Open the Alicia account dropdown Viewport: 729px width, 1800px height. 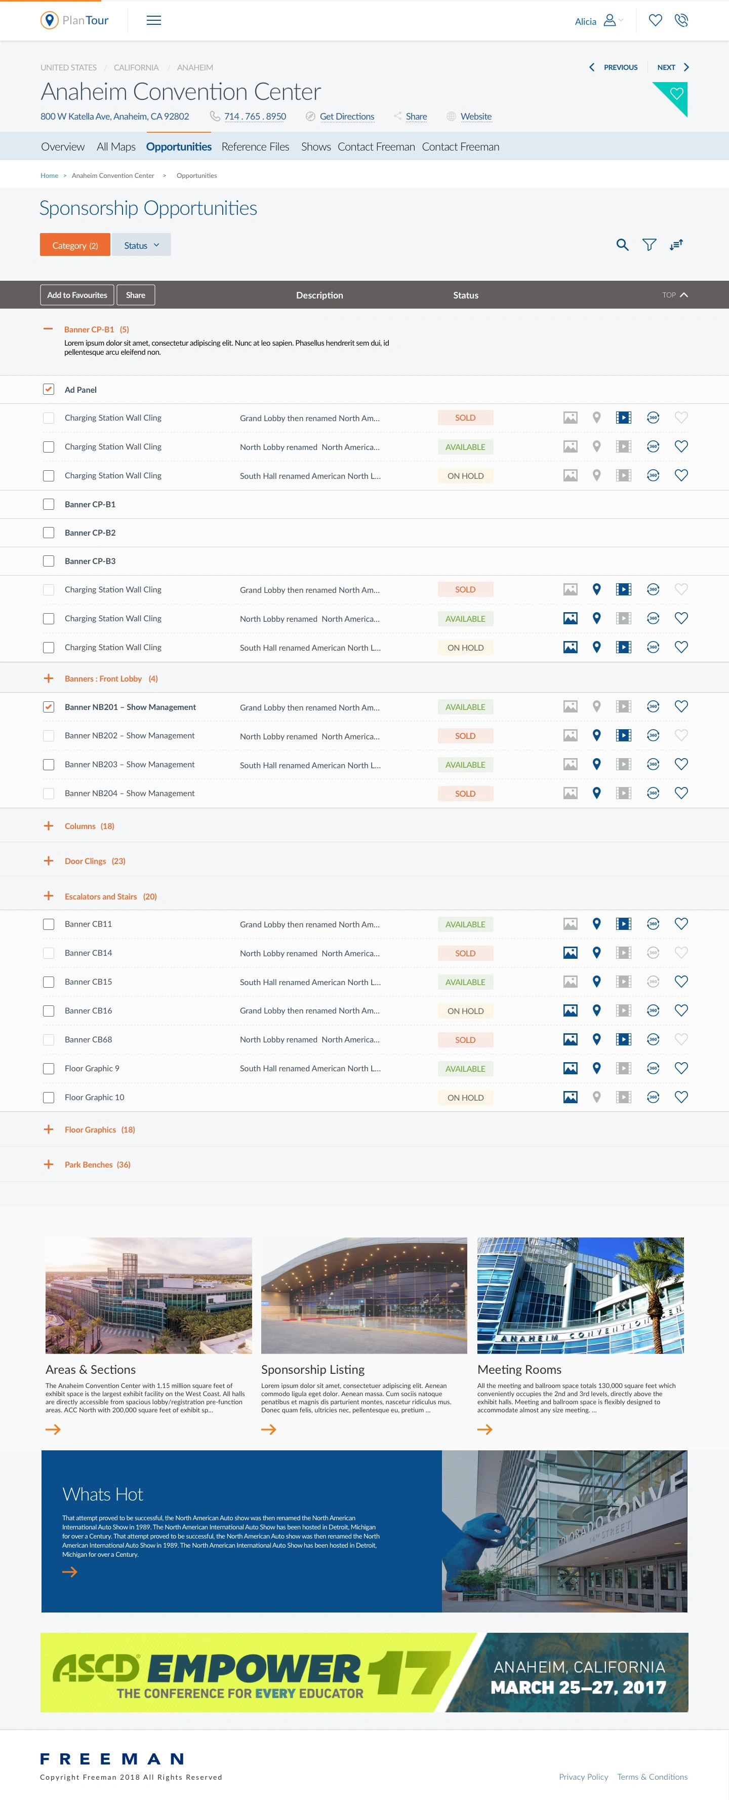tap(598, 21)
